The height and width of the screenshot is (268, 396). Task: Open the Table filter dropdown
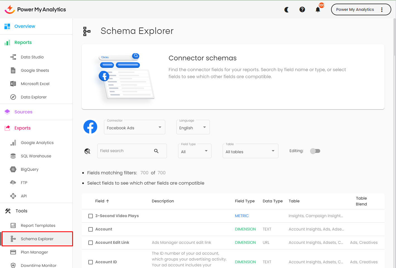pyautogui.click(x=250, y=151)
